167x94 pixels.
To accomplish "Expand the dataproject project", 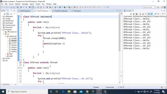I will coord(2,16).
